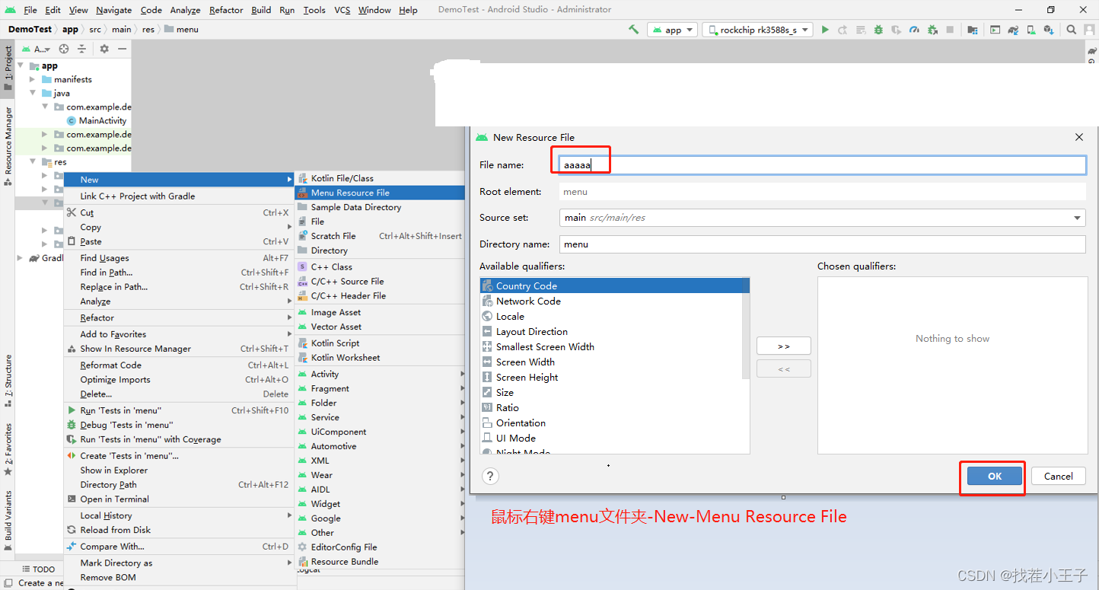This screenshot has width=1099, height=590.
Task: Click the Search Everywhere magnifier icon
Action: [x=1071, y=30]
